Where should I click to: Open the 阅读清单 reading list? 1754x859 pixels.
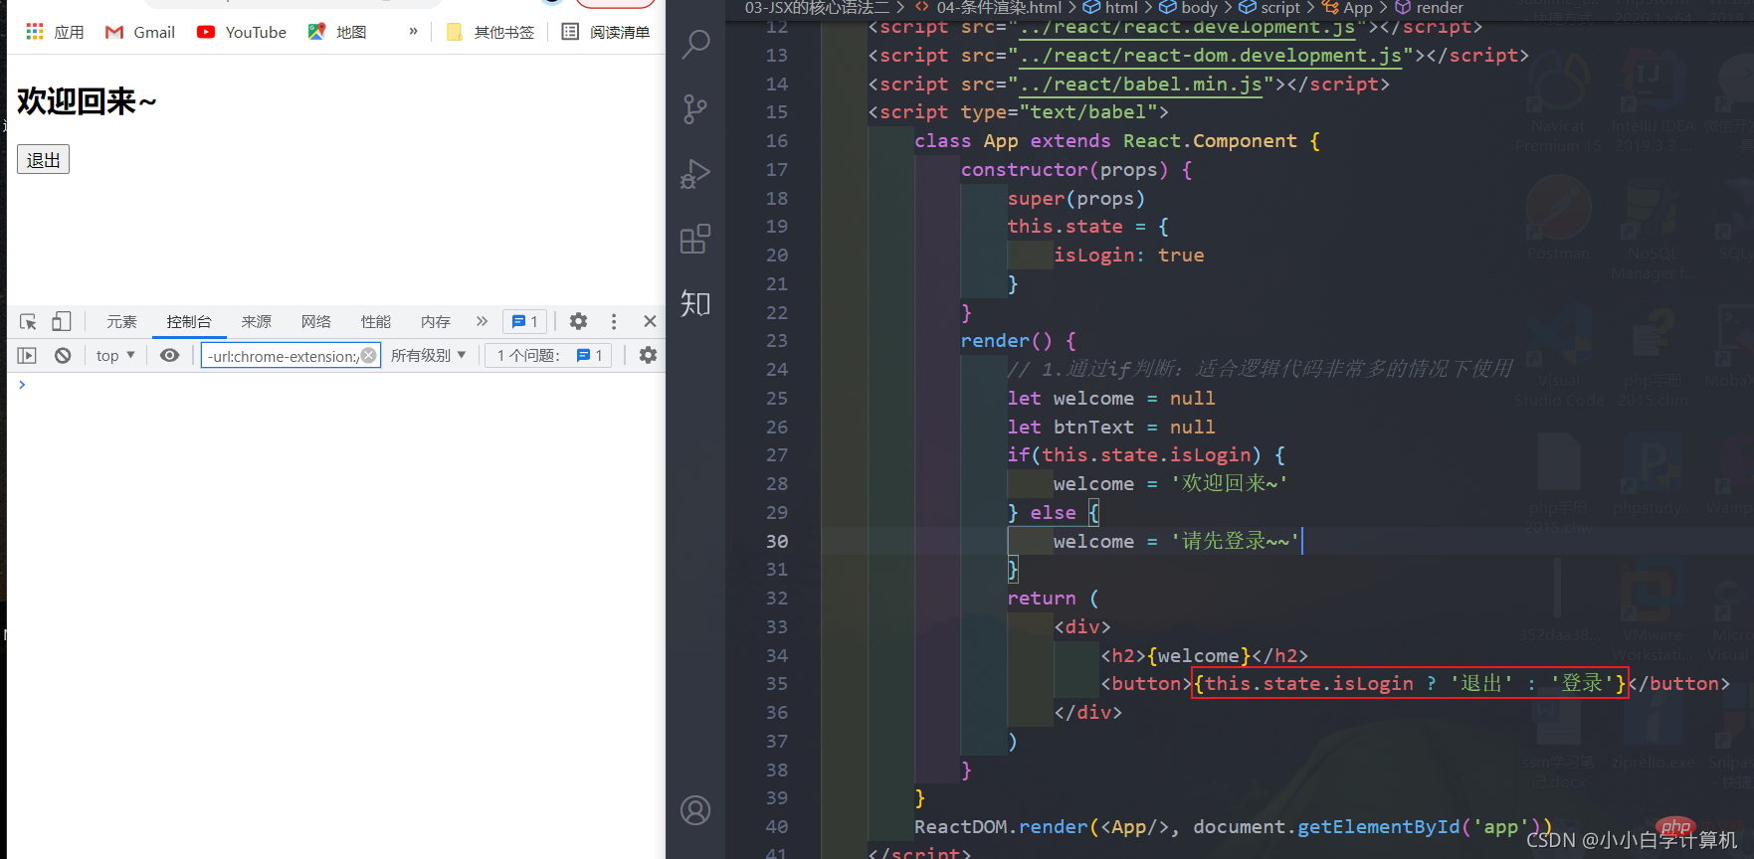tap(606, 32)
